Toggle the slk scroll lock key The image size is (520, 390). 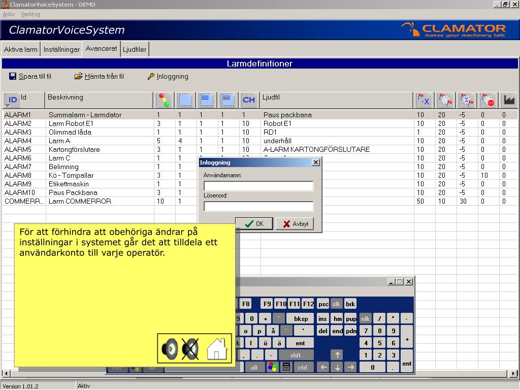click(336, 304)
